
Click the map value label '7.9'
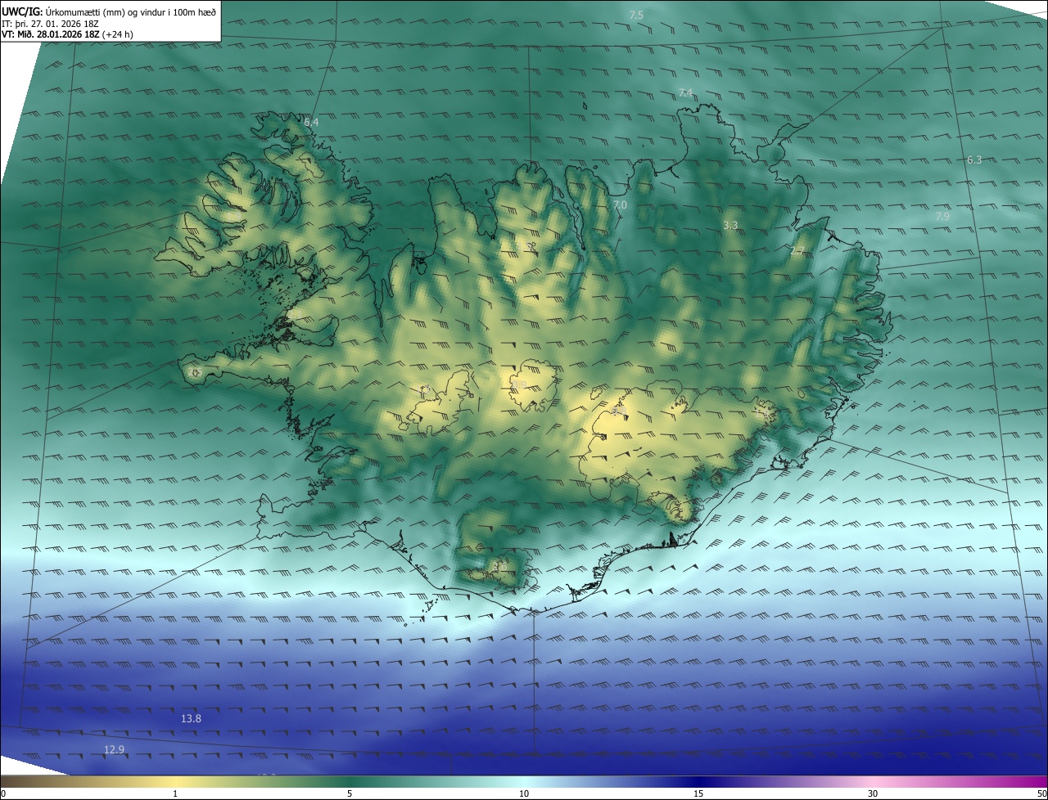pos(942,216)
